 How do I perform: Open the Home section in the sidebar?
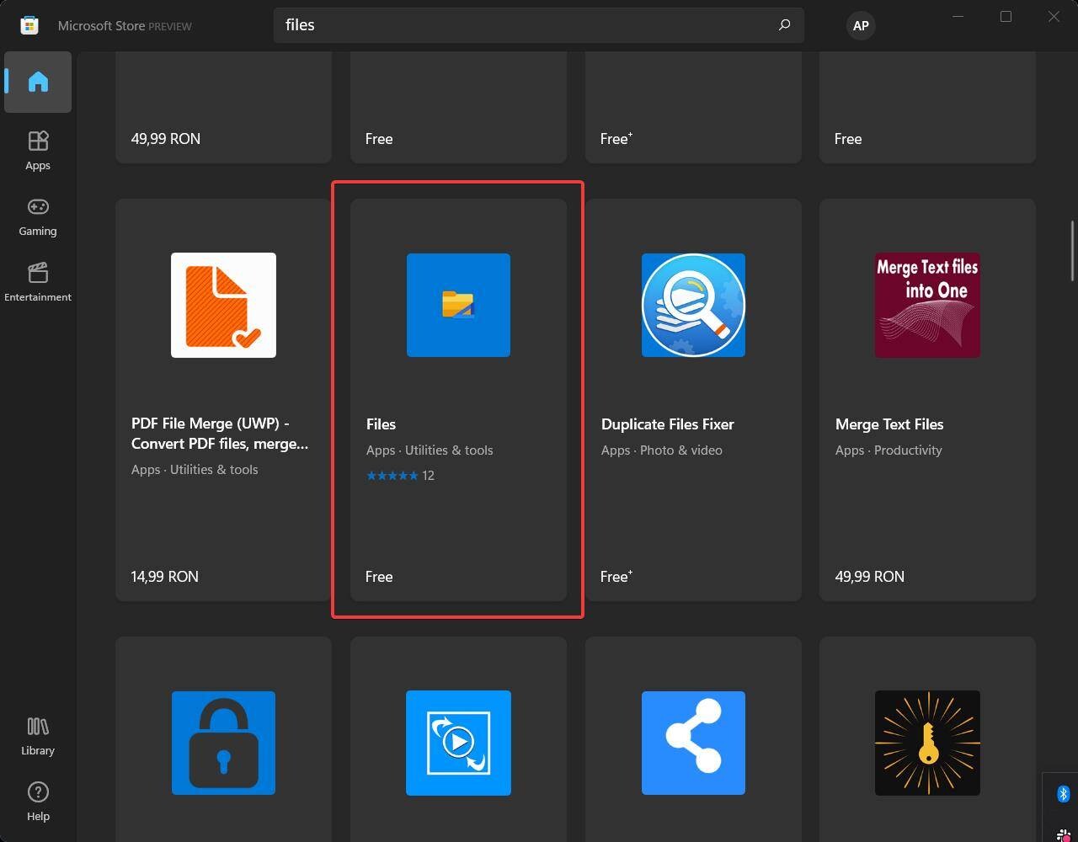click(x=37, y=82)
